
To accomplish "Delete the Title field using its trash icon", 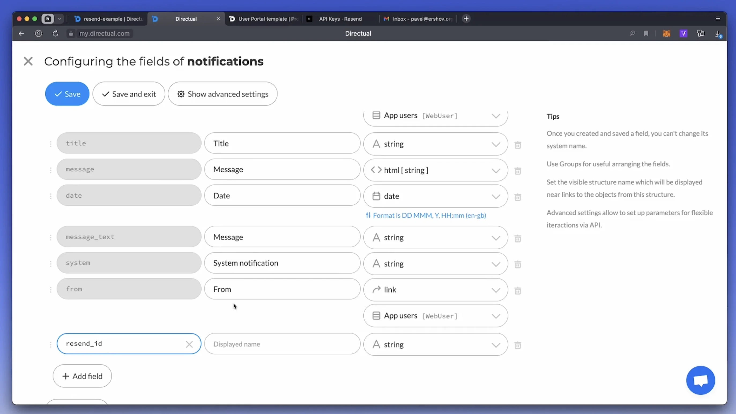I will [x=518, y=145].
